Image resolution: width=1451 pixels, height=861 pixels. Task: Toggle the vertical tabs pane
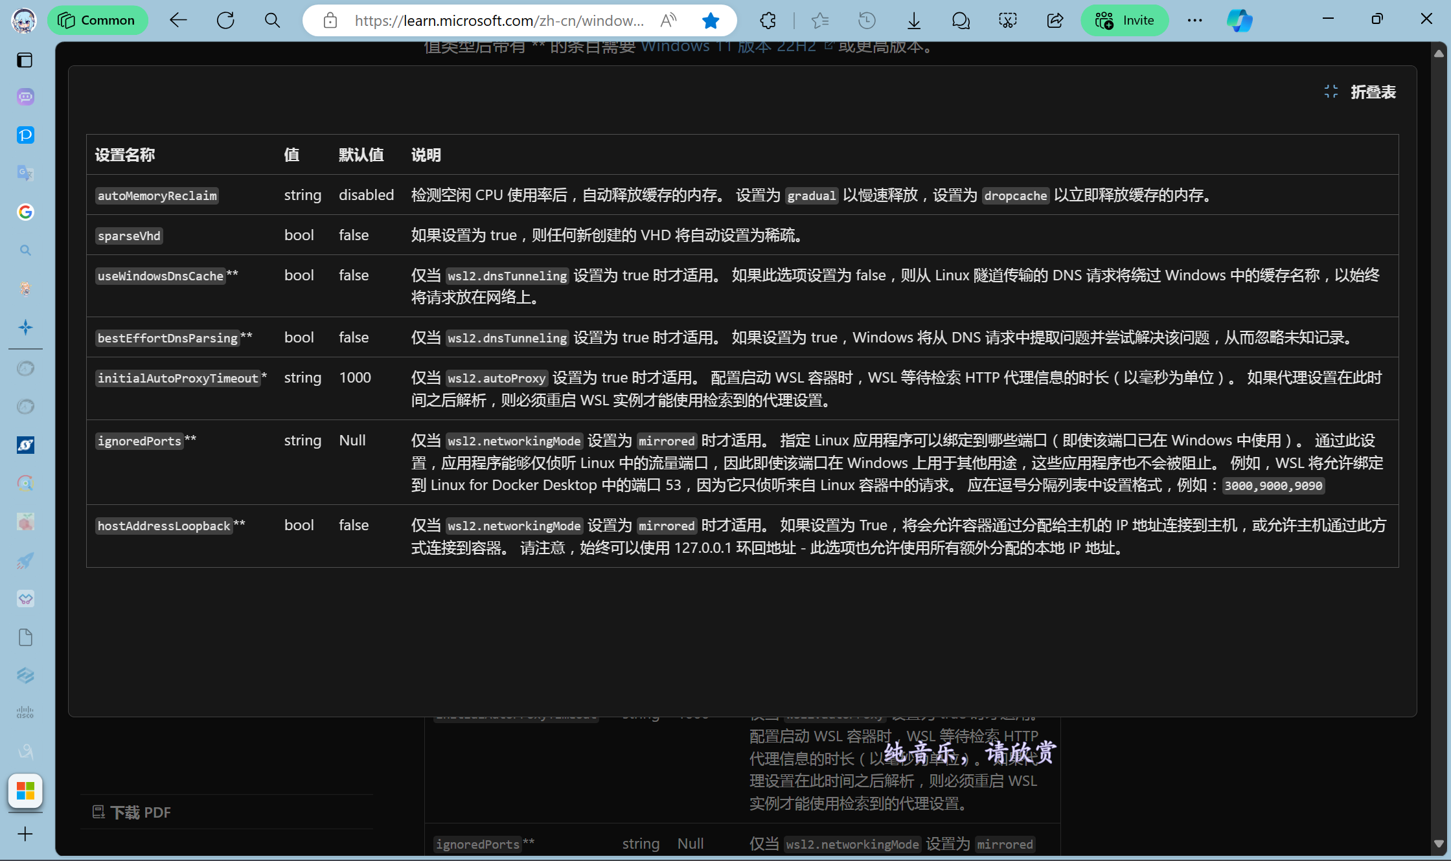[x=25, y=60]
